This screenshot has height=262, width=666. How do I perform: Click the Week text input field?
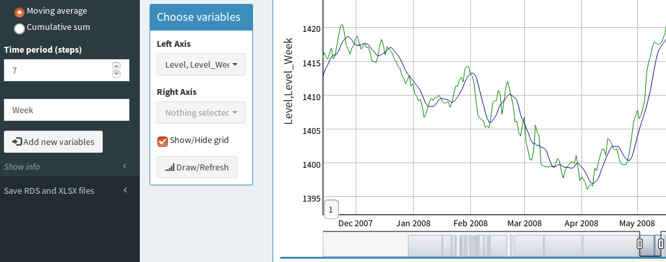(x=66, y=110)
